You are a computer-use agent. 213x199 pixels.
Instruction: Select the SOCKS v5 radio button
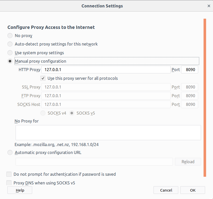(72, 113)
